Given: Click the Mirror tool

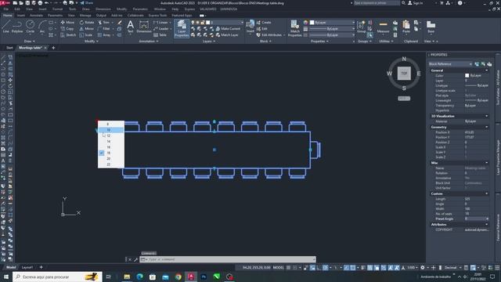Looking at the screenshot, I should [87, 29].
